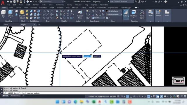This screenshot has height=105, width=187.
Task: Open the Unsaved View dropdown
Action: tap(114, 15)
